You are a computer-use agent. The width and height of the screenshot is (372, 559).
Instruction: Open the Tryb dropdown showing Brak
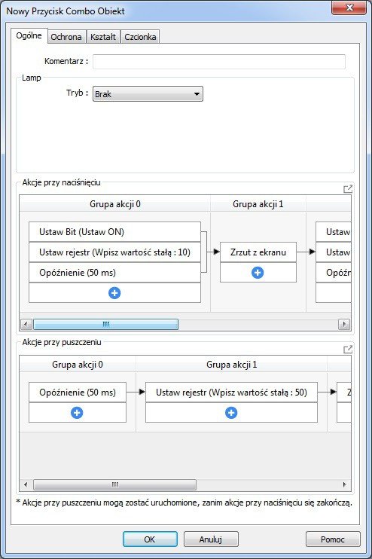(148, 94)
